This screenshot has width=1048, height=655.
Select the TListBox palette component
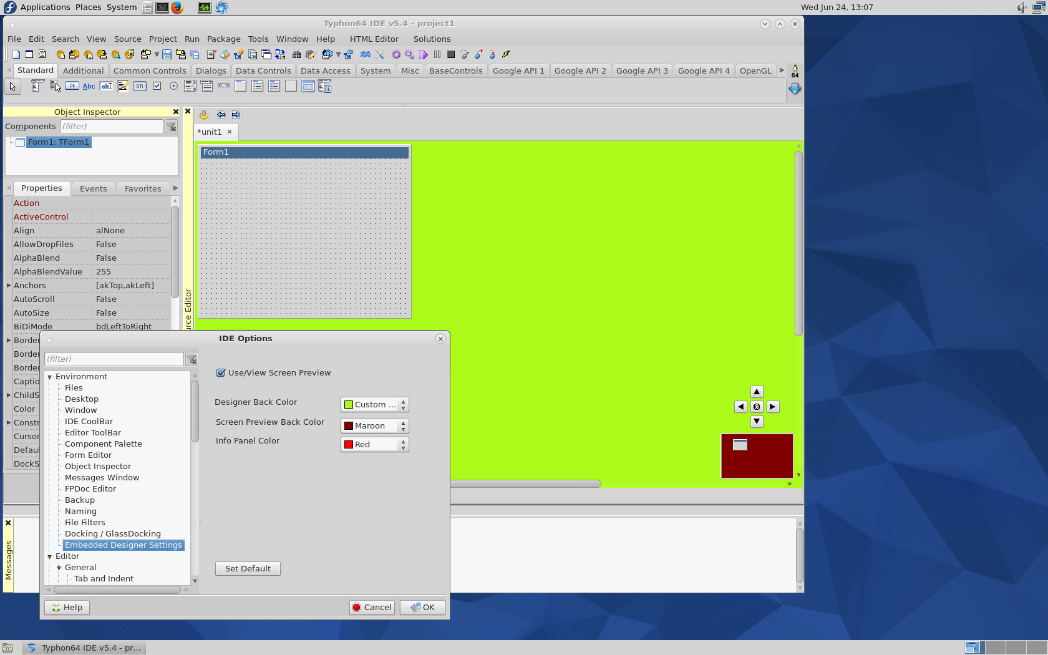[190, 86]
